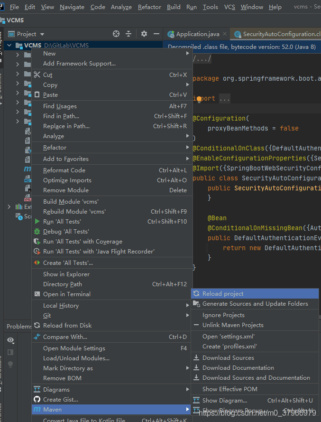Choose Run 'All Tests' from the context menu
This screenshot has width=321, height=422.
(62, 222)
